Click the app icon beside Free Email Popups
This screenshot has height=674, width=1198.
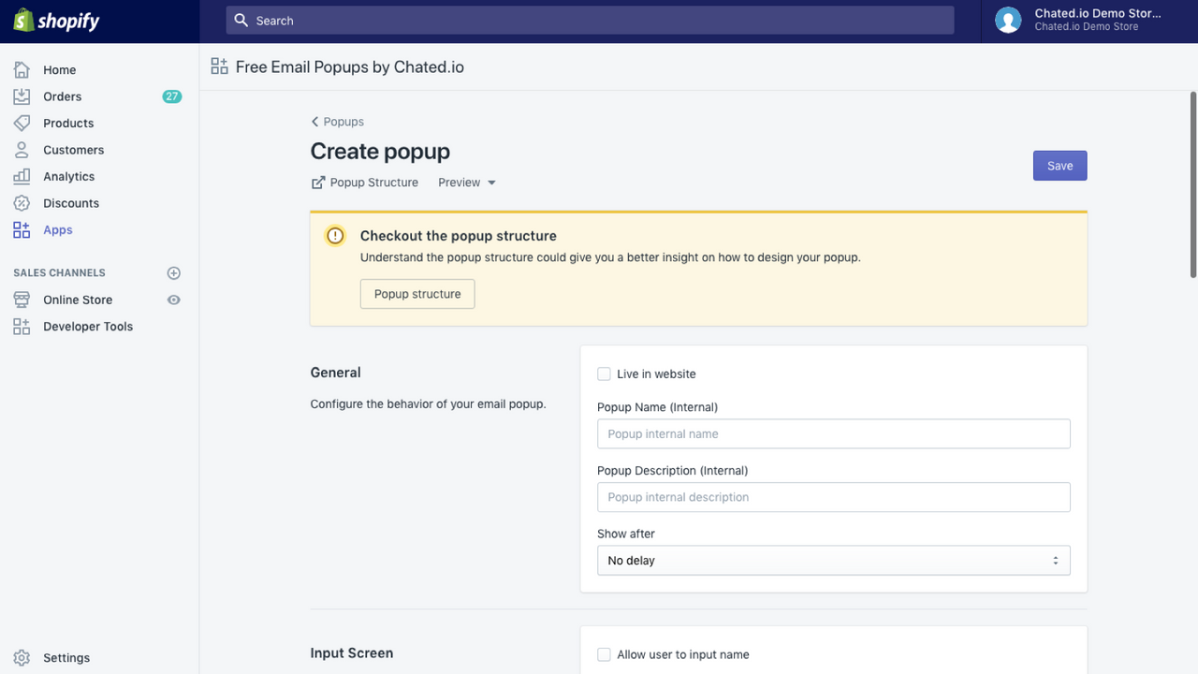[219, 66]
